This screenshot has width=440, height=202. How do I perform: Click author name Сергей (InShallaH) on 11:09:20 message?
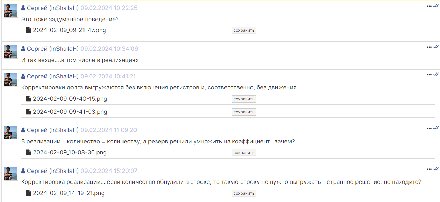(53, 130)
